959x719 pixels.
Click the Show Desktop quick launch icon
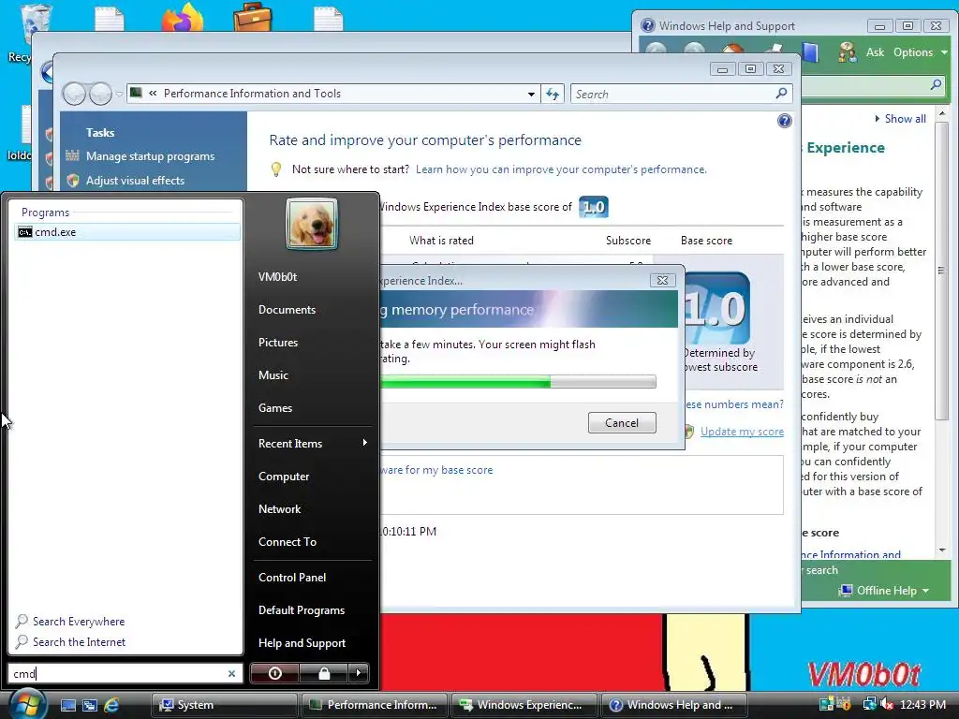68,705
